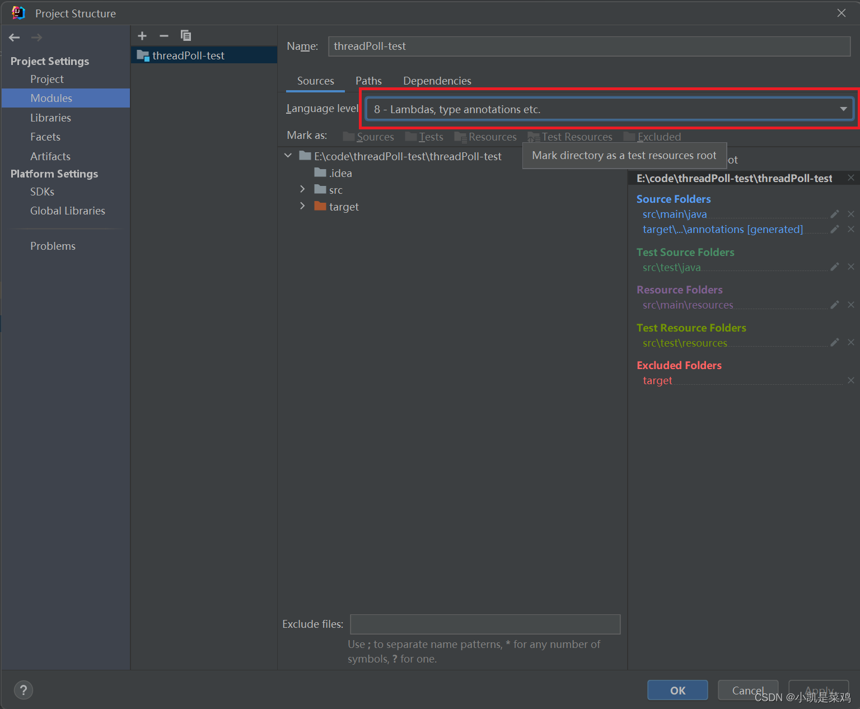Edit src\main\resources folder properties

(835, 305)
